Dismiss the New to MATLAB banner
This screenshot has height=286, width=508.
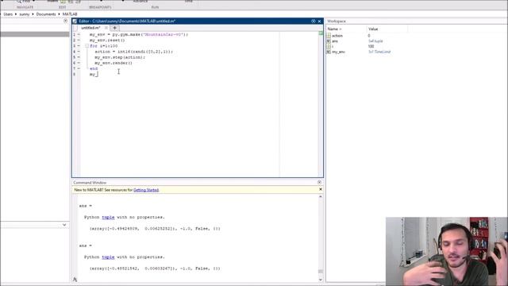coord(321,189)
